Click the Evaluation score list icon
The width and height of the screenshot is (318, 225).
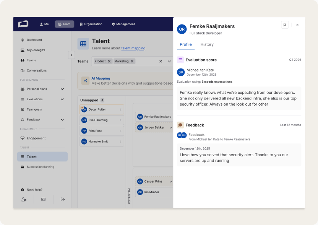(x=180, y=60)
